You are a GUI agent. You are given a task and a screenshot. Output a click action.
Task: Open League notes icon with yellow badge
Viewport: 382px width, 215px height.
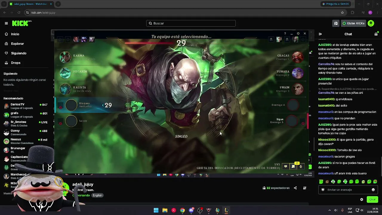point(293,166)
